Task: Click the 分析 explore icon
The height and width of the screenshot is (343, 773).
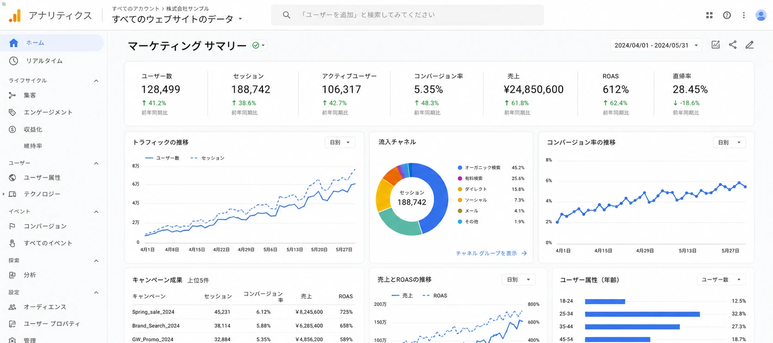Action: click(x=12, y=275)
